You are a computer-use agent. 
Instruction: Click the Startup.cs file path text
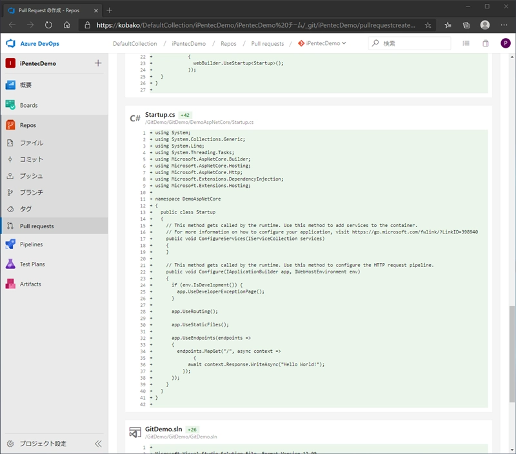(199, 122)
